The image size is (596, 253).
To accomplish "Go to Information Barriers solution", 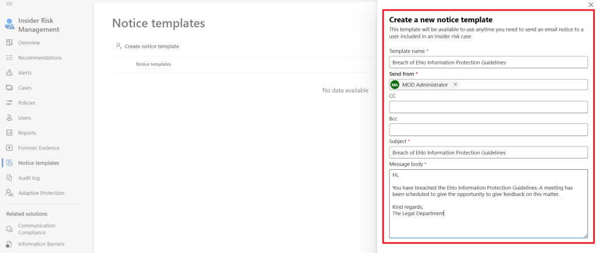I will point(41,244).
